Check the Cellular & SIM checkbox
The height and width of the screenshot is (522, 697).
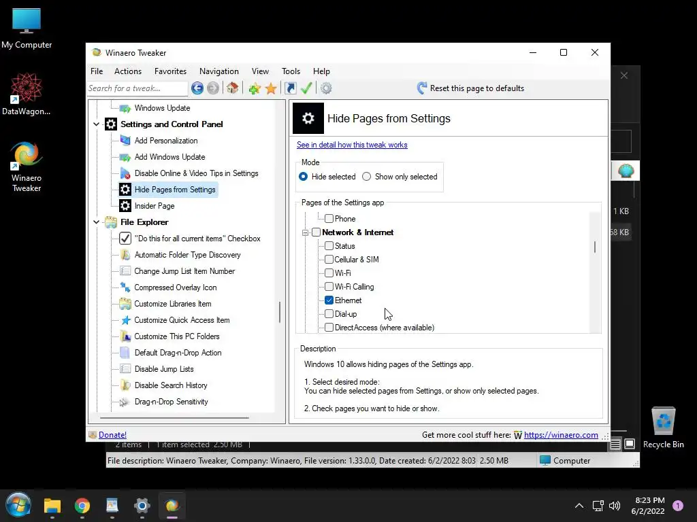pyautogui.click(x=329, y=260)
